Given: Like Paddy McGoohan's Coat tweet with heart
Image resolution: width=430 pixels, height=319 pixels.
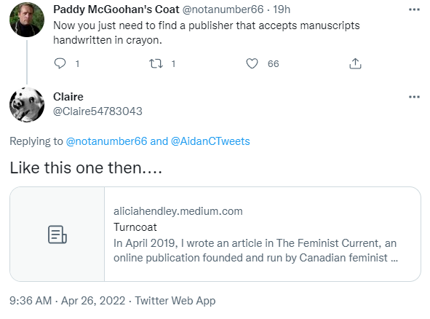Looking at the screenshot, I should point(252,63).
